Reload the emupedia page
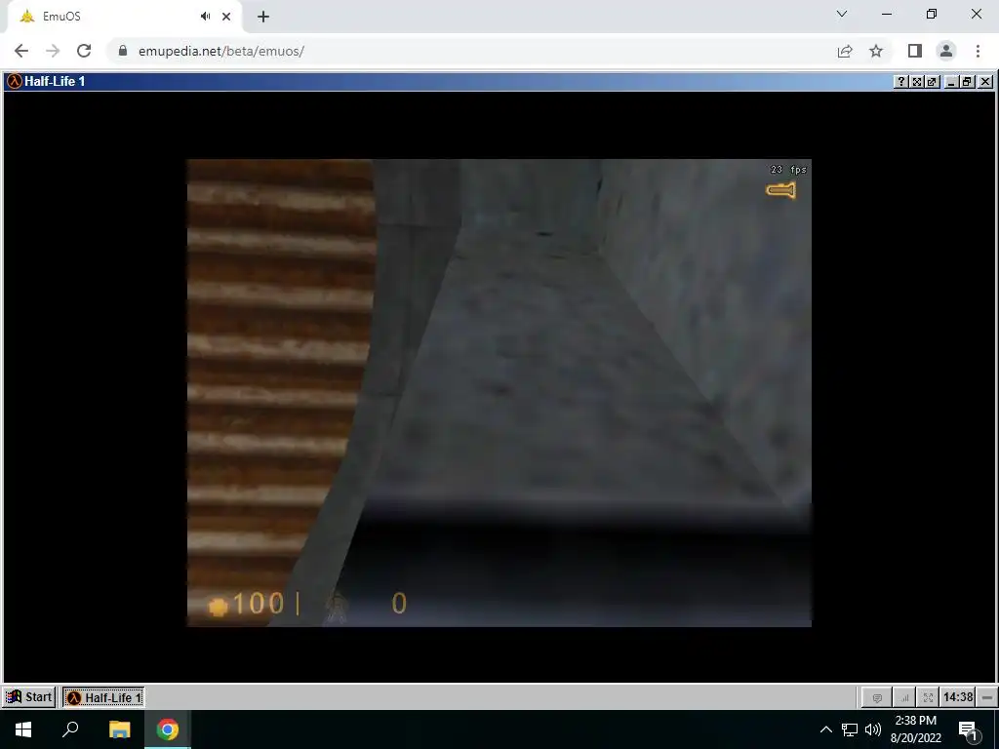The height and width of the screenshot is (749, 999). 84,51
